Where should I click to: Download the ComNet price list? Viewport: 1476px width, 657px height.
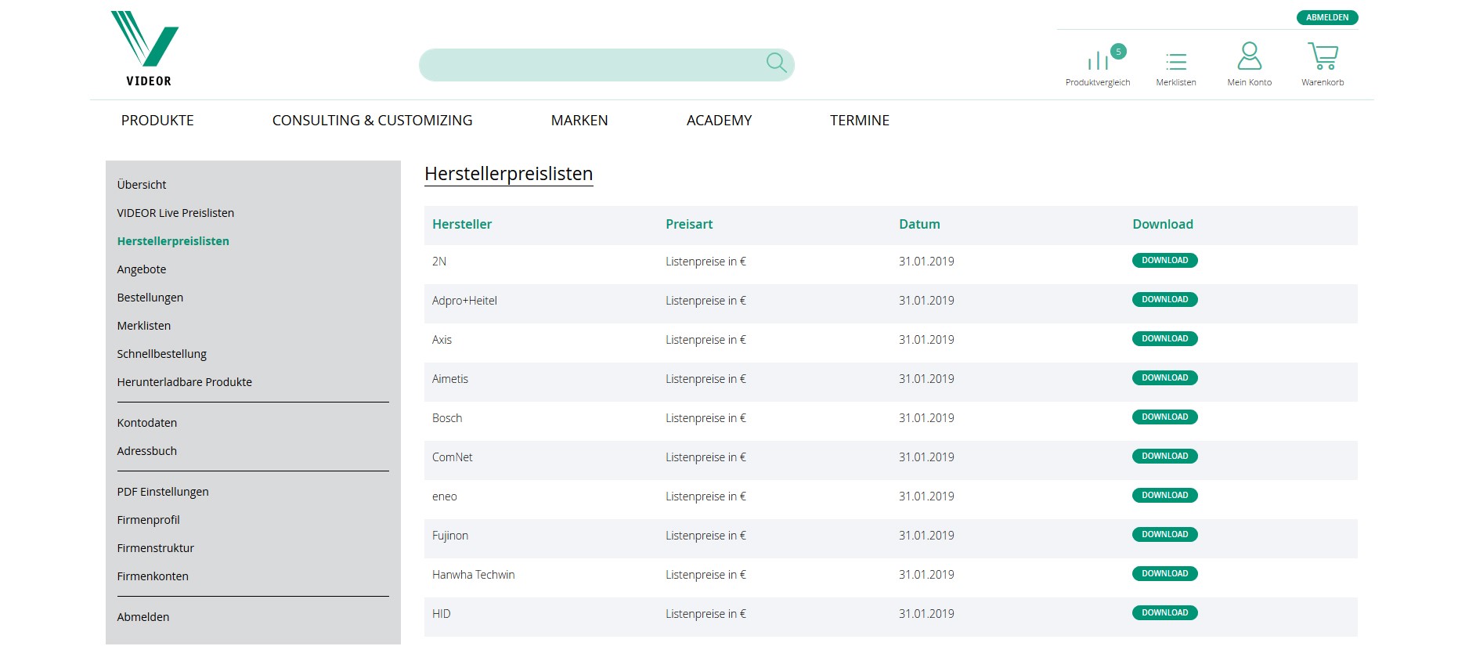(x=1164, y=457)
